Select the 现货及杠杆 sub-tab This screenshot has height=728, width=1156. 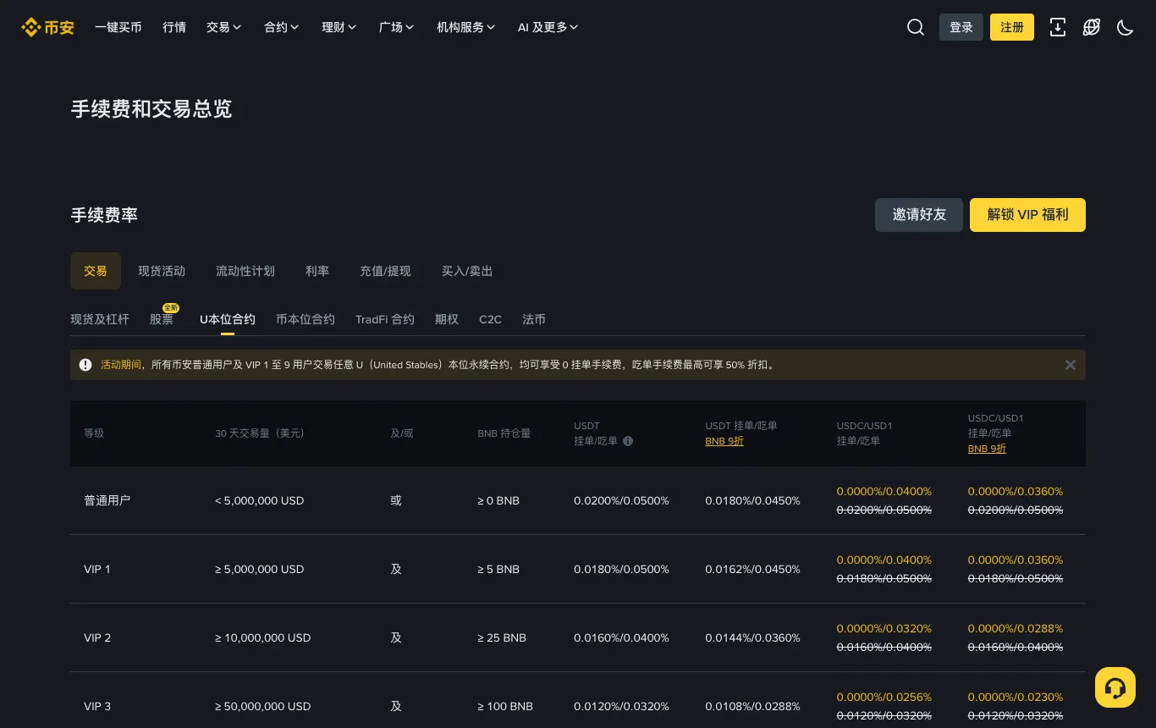coord(100,319)
